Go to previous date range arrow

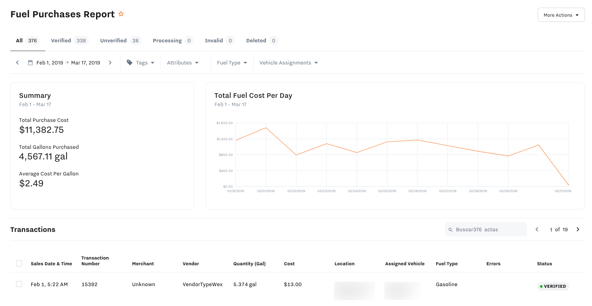[x=17, y=63]
